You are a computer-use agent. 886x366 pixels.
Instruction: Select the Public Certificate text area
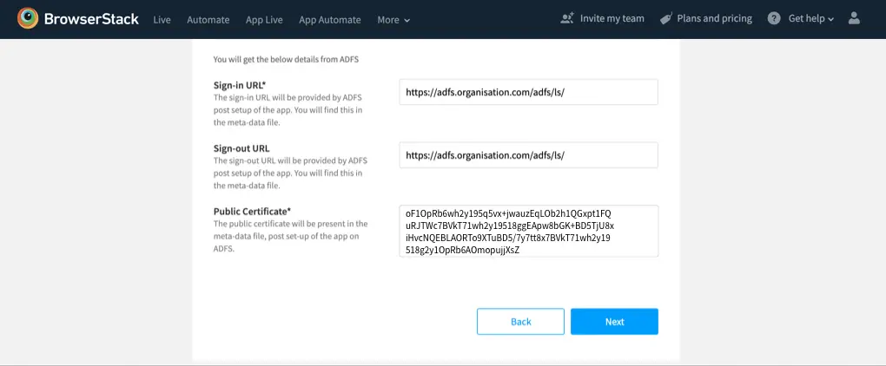tap(528, 231)
